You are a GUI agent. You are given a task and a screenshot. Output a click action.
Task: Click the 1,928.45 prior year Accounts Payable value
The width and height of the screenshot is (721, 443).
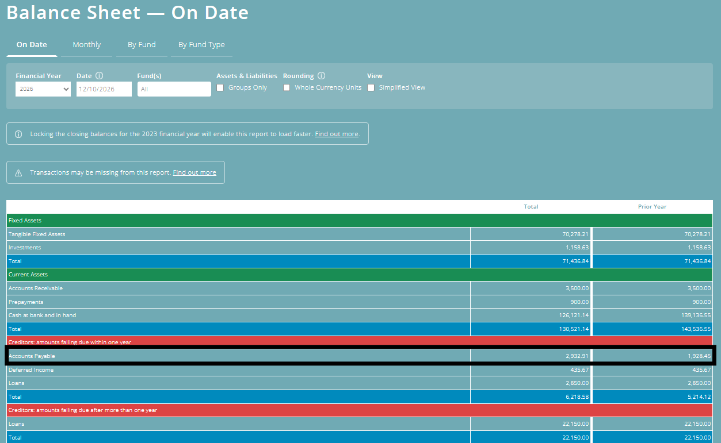tap(699, 356)
